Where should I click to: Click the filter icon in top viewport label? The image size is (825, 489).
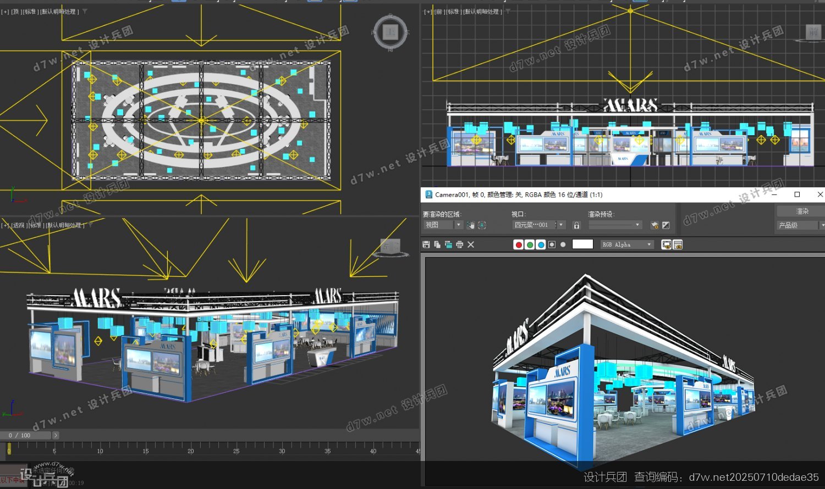point(85,12)
